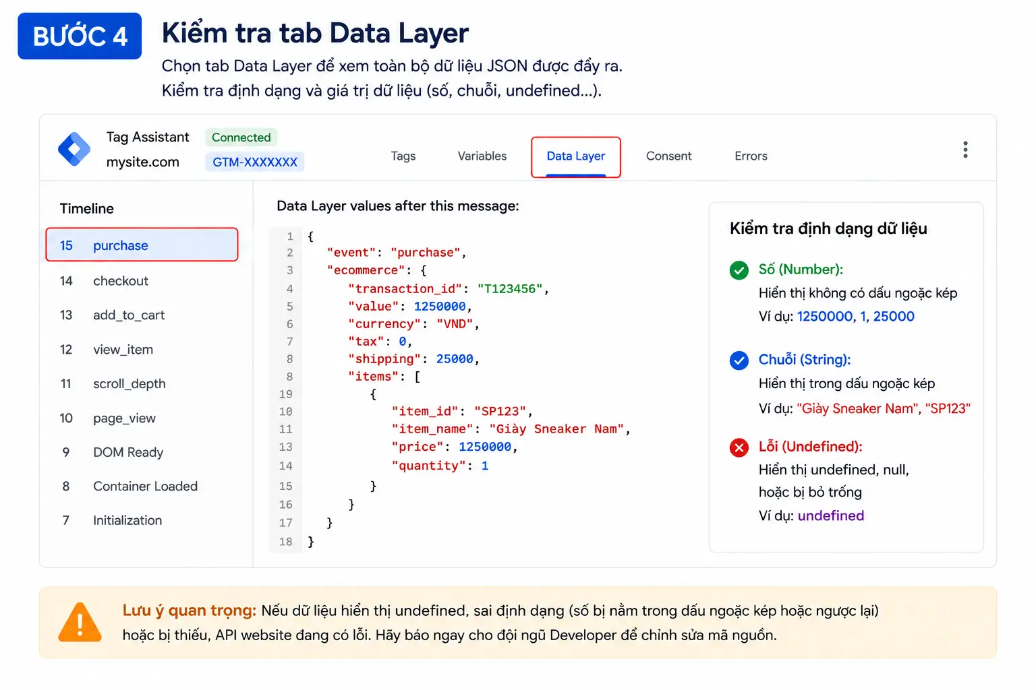Click the purple undefined example text
The width and height of the screenshot is (1036, 690).
pyautogui.click(x=830, y=515)
